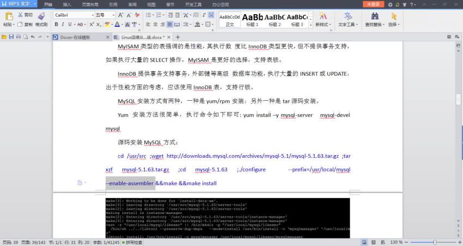Screen dimensions: 463x246
Task: Toggle show paragraph marks button
Action: pos(204,15)
